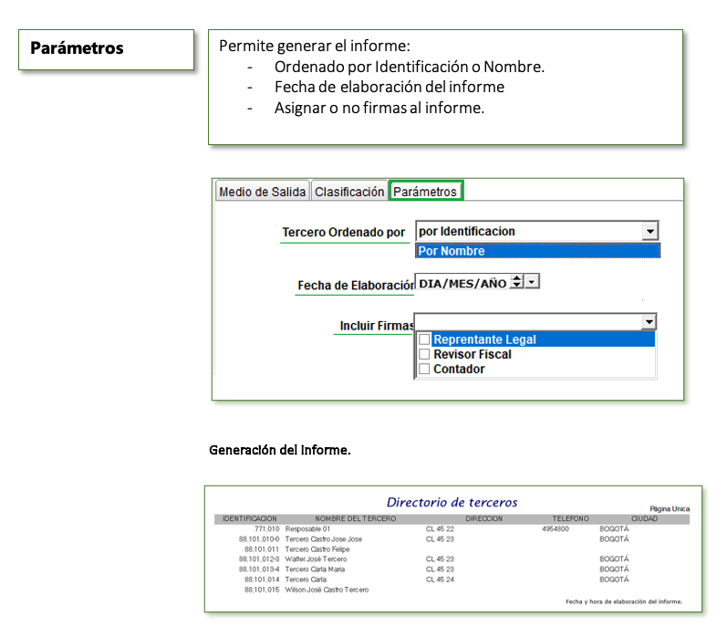Click the Incluir Firmas label
The image size is (717, 637).
pyautogui.click(x=377, y=326)
